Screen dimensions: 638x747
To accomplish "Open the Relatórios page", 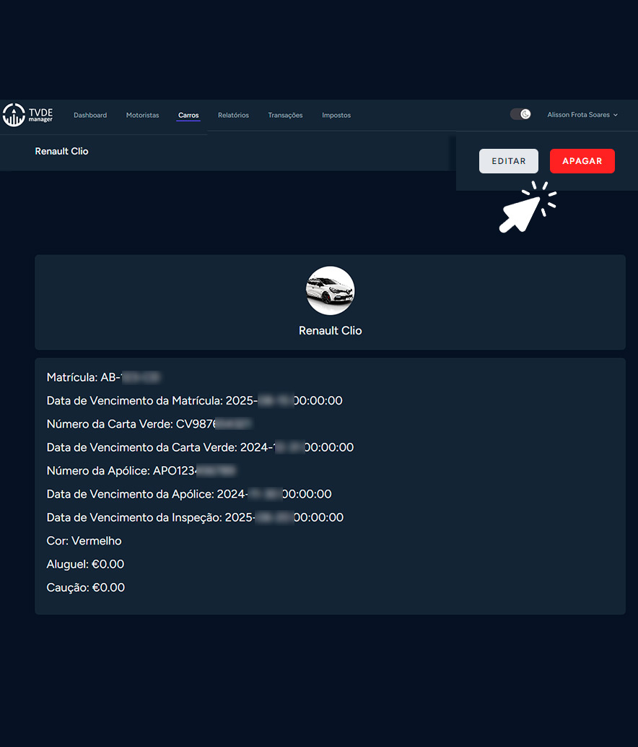I will click(x=233, y=116).
